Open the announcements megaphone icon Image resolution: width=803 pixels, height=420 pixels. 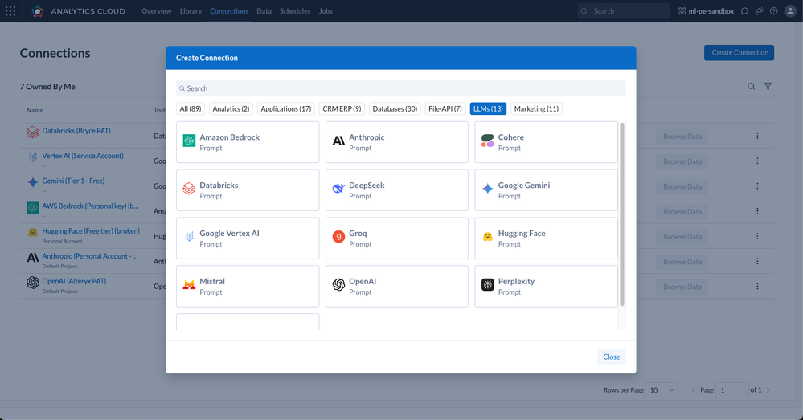pyautogui.click(x=759, y=10)
